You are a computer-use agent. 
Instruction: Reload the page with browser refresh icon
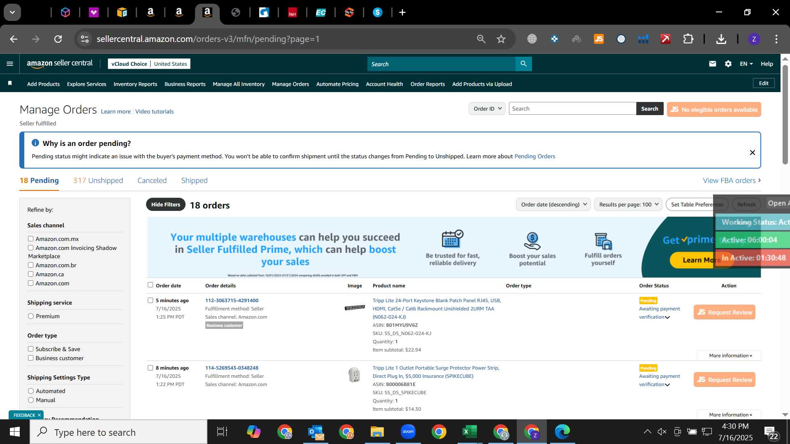[58, 39]
